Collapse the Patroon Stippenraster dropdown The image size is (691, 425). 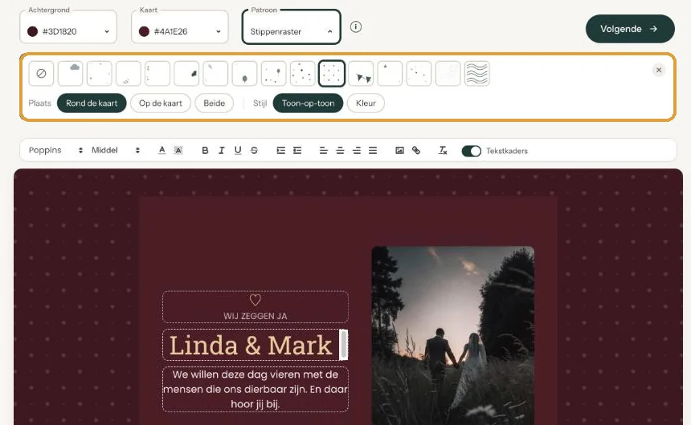click(x=292, y=27)
